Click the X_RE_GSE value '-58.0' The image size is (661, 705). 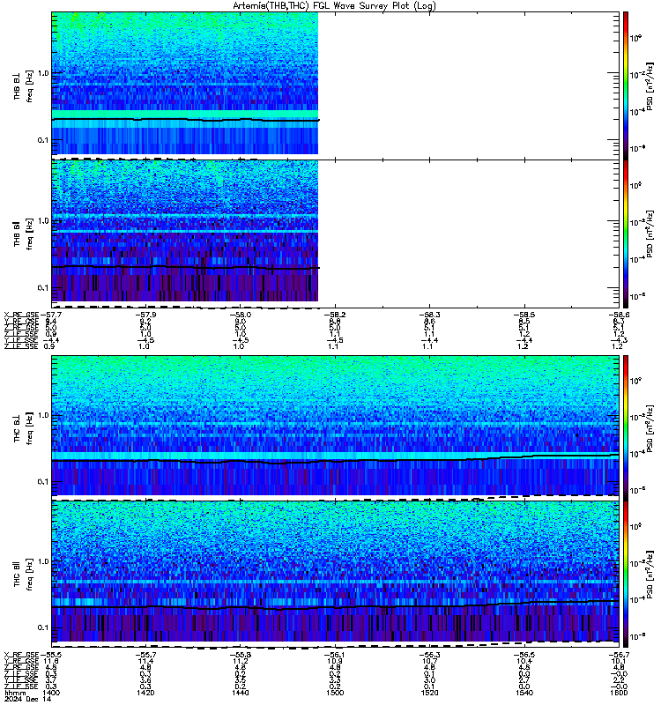[x=240, y=315]
